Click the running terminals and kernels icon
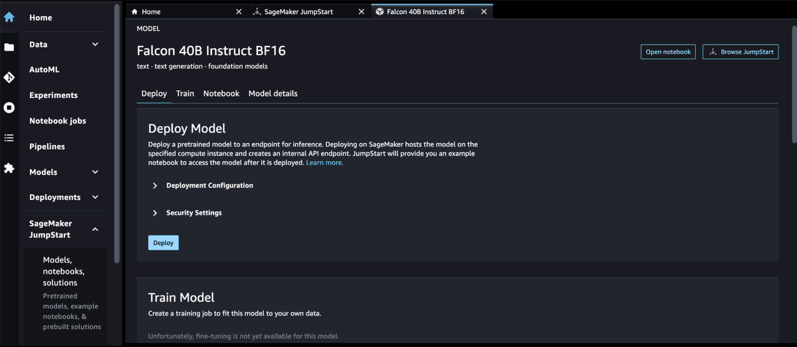The image size is (797, 347). 9,107
